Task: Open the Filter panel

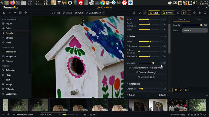Action: pos(15,43)
